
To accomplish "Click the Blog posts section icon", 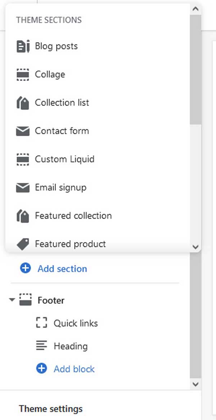I will click(23, 46).
